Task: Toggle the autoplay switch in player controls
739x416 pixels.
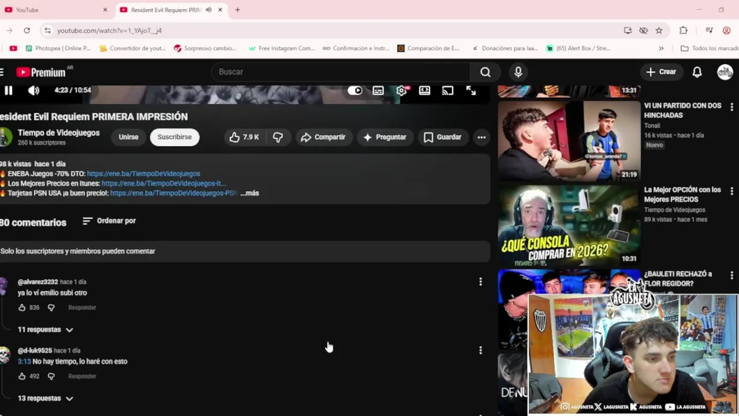Action: click(x=354, y=91)
